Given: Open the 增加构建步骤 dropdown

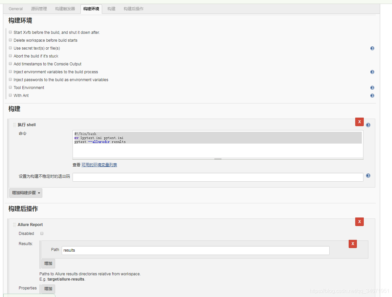Looking at the screenshot, I should pyautogui.click(x=26, y=193).
